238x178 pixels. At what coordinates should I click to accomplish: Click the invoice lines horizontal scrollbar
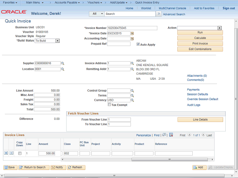pyautogui.click(x=112, y=160)
